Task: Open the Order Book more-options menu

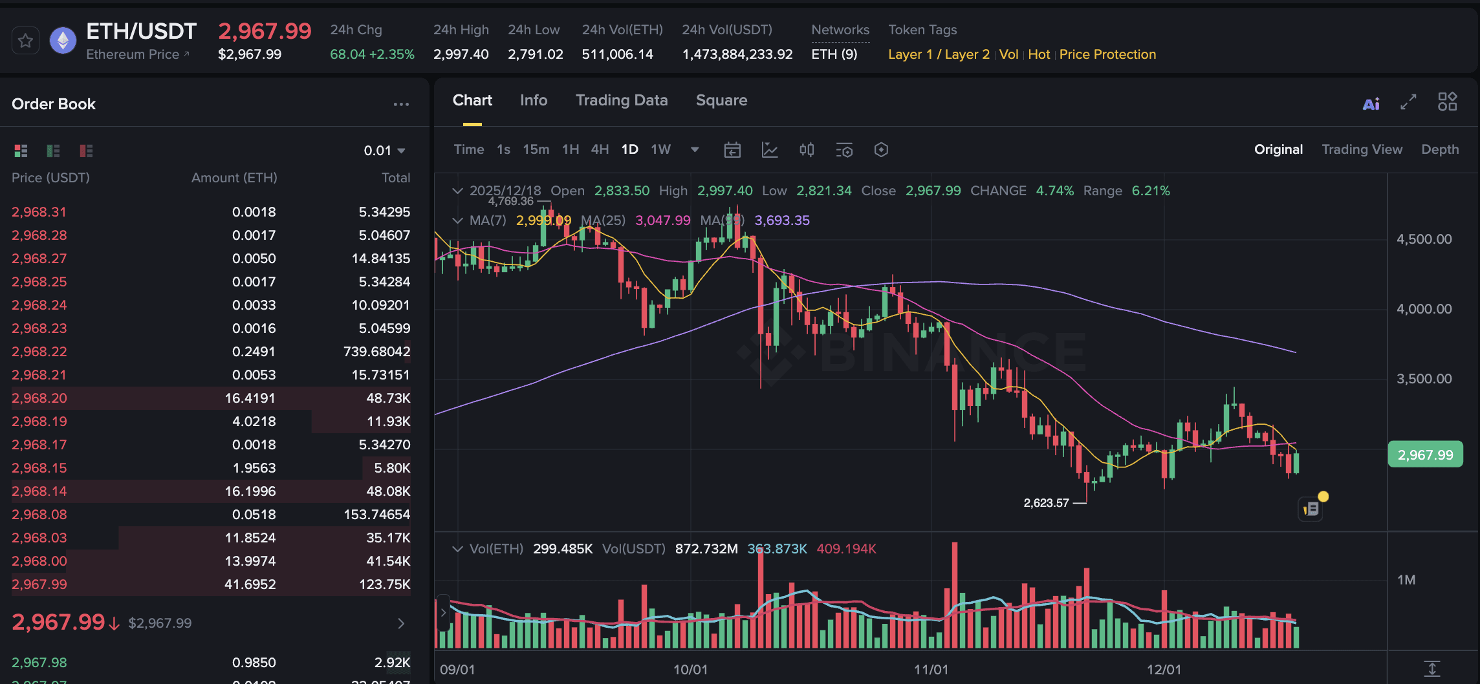Action: (401, 103)
